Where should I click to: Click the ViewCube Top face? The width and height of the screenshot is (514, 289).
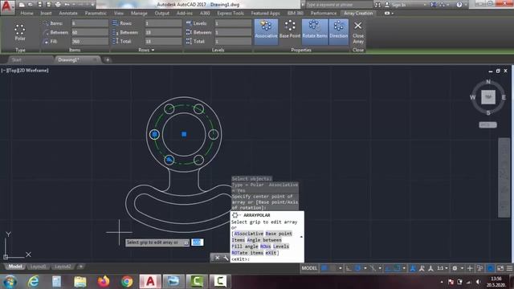(x=488, y=97)
